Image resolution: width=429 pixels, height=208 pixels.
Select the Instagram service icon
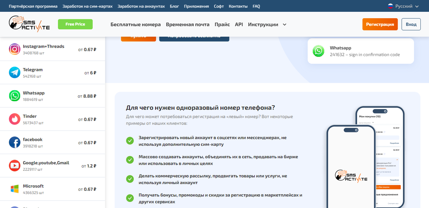point(15,49)
